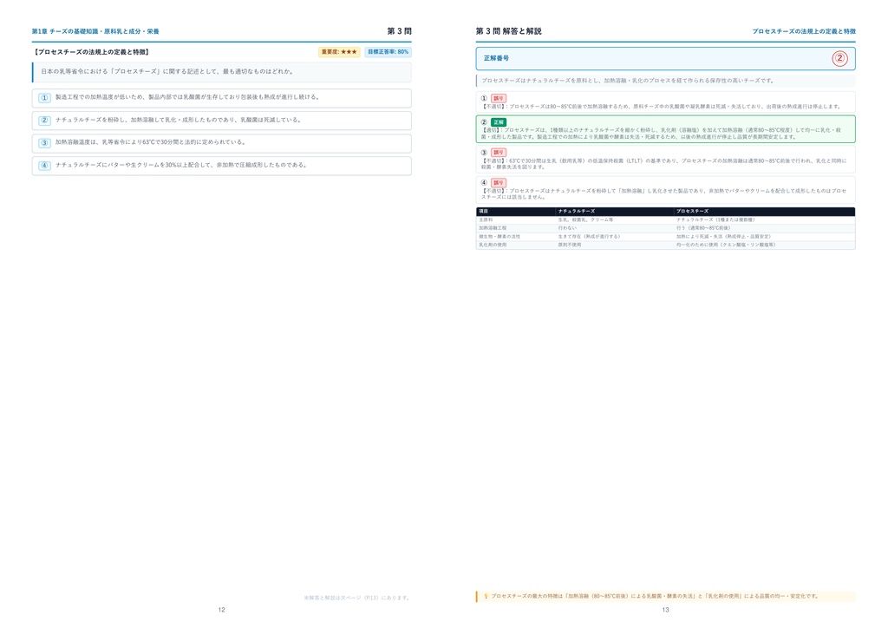Image resolution: width=888 pixels, height=628 pixels.
Task: Click the bracketed title 【プロセスチーズの法規上の定義と特徴】
Action: [91, 52]
